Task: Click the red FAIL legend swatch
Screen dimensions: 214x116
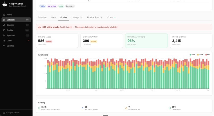Action: coord(206,55)
